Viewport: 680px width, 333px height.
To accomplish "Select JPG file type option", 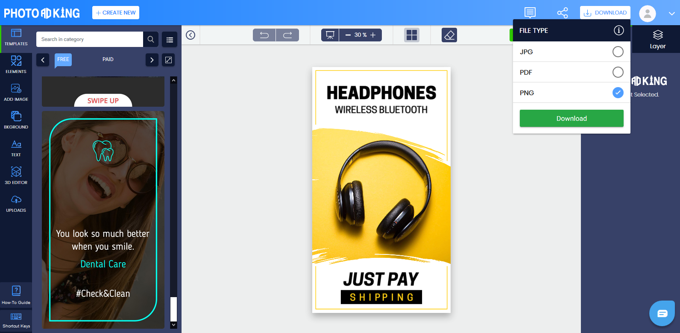I will tap(618, 52).
